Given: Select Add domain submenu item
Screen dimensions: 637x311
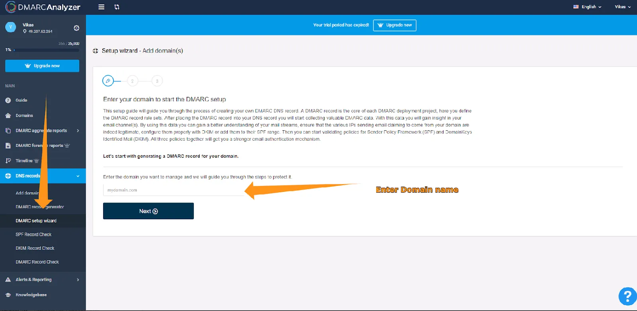Looking at the screenshot, I should click(x=43, y=193).
